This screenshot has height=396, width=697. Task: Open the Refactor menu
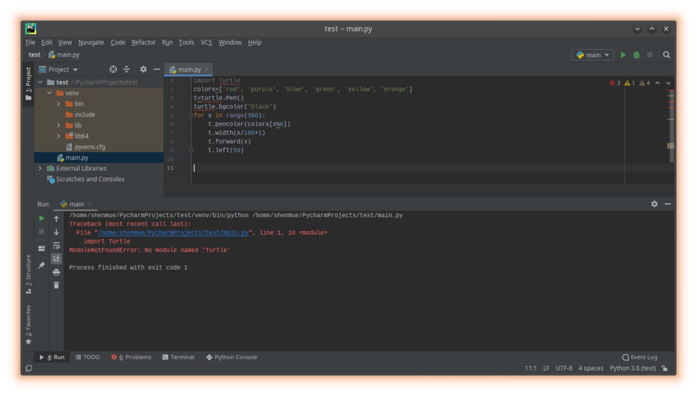pyautogui.click(x=144, y=42)
